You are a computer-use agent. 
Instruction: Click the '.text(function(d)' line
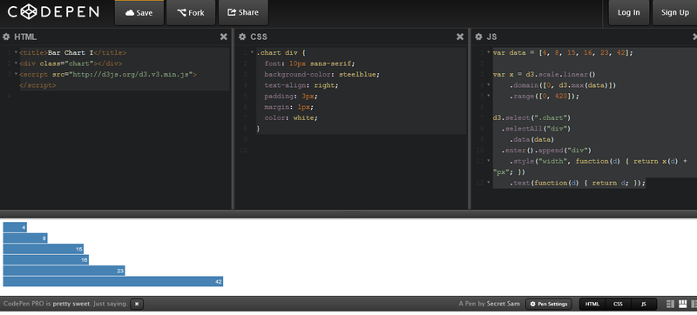[x=578, y=183]
